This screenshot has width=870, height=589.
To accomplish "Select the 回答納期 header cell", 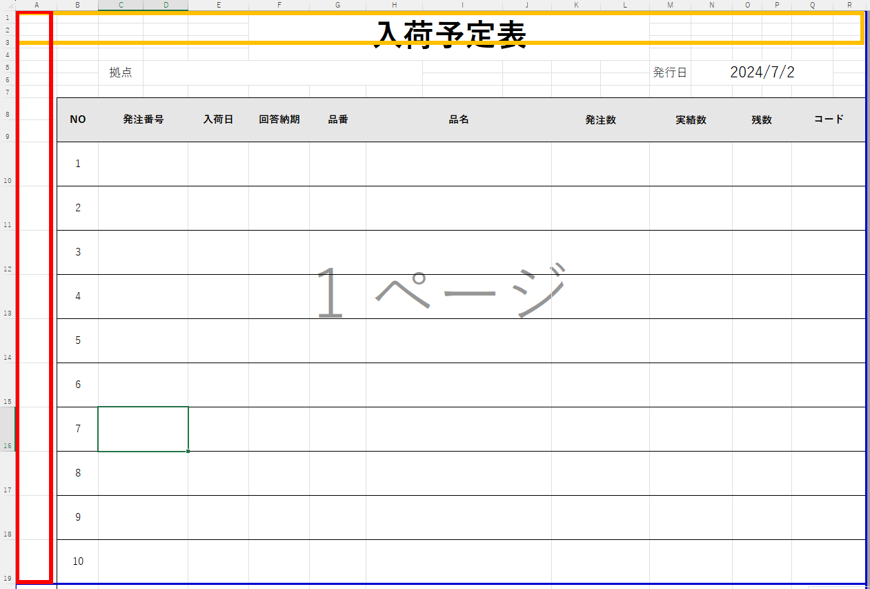I will pos(279,119).
